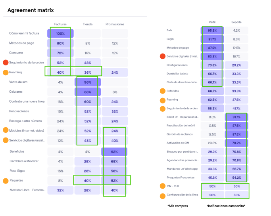
Task: Click the orange marker beside Módulos (Internet, video)
Action: pyautogui.click(x=6, y=130)
